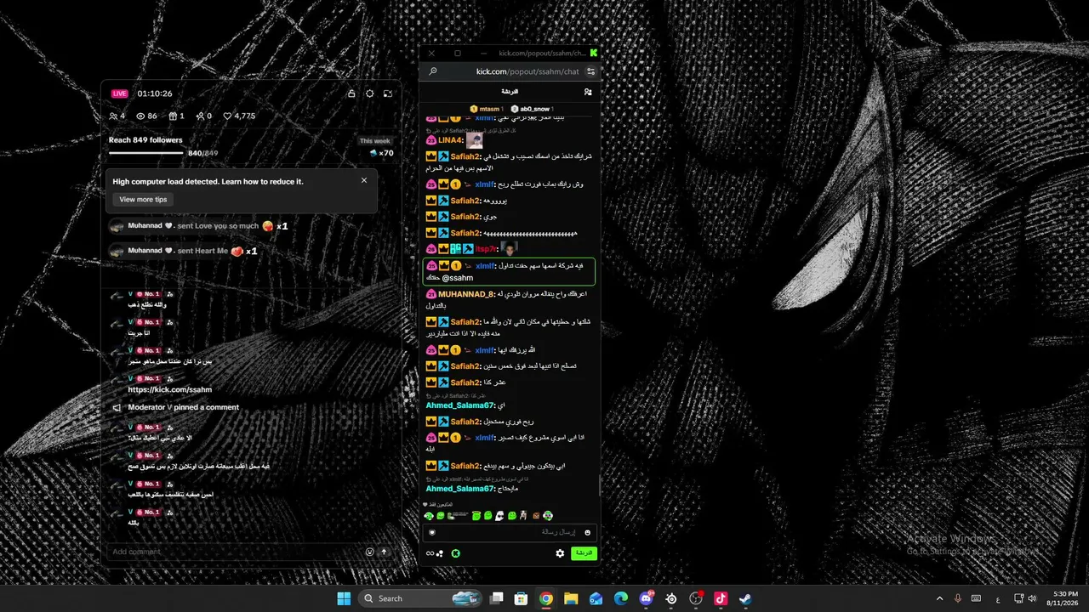Click the Kick logo in popout title bar

coord(593,53)
